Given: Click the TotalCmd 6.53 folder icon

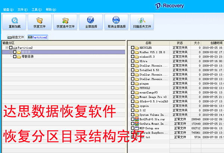Looking at the screenshot, I should point(137,70).
